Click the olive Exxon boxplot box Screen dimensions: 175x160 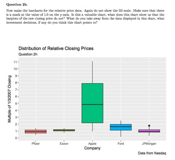pos(64,130)
